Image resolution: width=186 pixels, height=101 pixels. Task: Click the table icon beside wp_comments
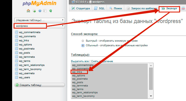(x=16, y=36)
